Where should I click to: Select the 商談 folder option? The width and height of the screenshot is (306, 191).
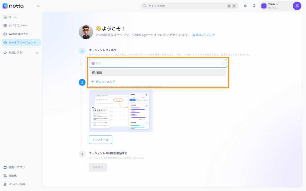(158, 73)
